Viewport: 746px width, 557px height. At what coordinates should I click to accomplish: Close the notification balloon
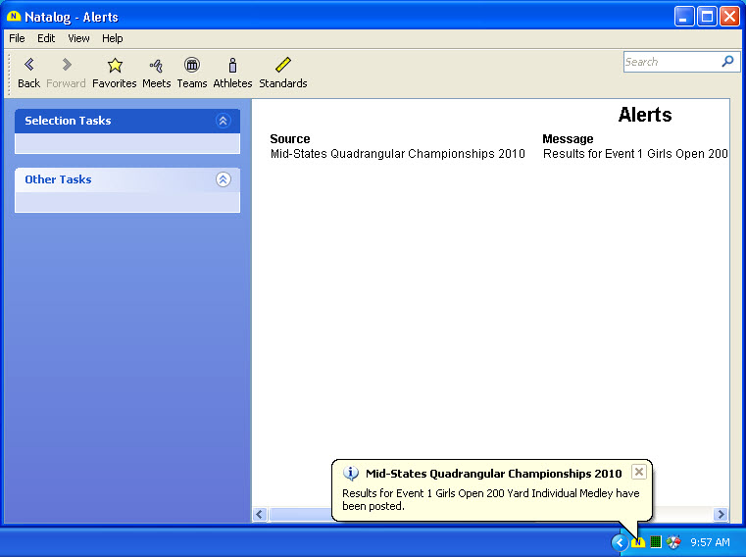(x=639, y=472)
